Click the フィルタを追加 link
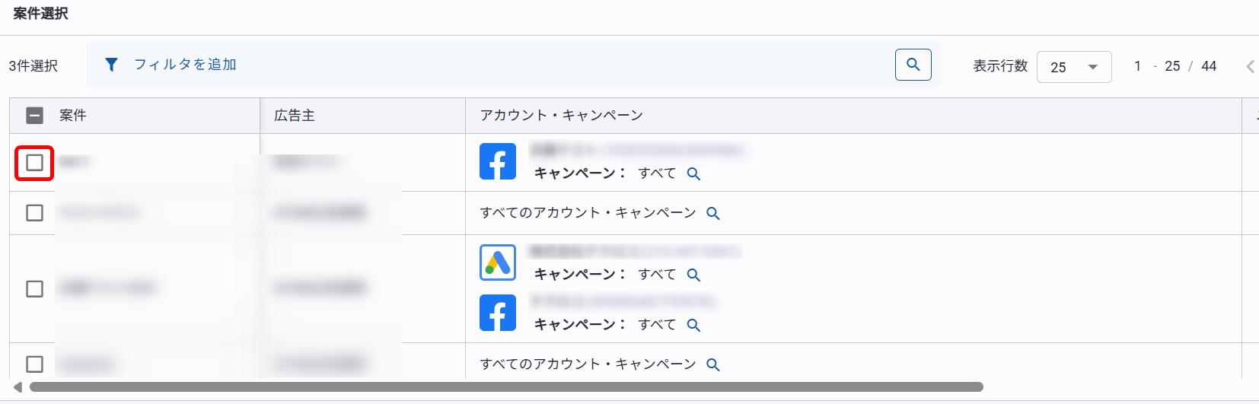This screenshot has width=1259, height=404. pyautogui.click(x=185, y=65)
